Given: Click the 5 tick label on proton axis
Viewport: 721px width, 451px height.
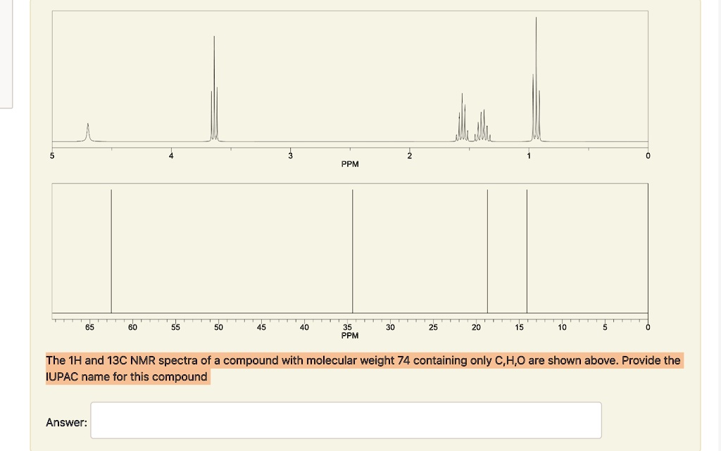Looking at the screenshot, I should [51, 155].
